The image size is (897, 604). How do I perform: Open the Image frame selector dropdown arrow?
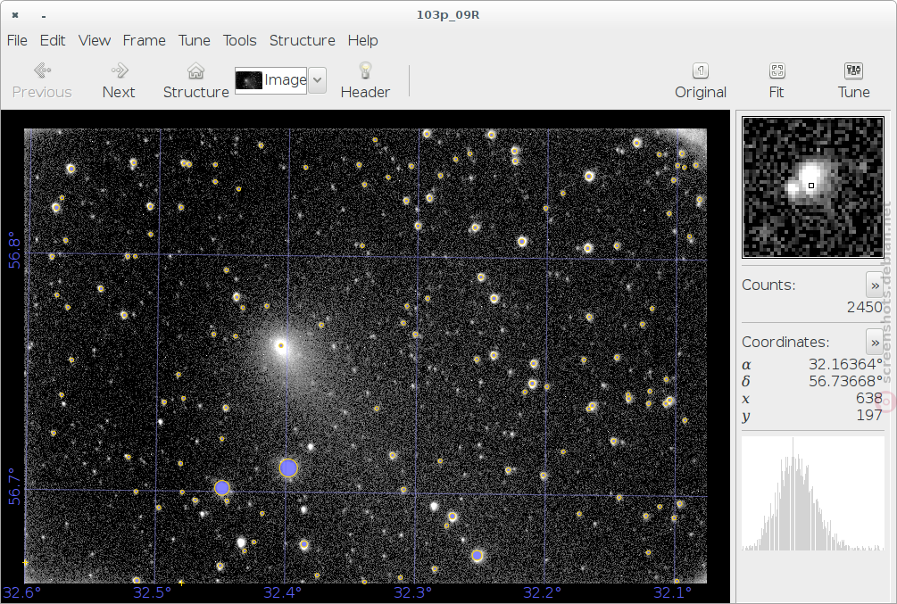click(318, 80)
